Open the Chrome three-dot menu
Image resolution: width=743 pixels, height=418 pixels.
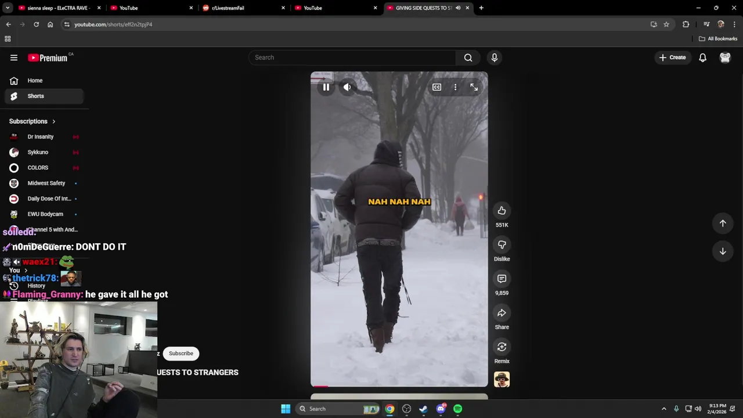point(734,24)
